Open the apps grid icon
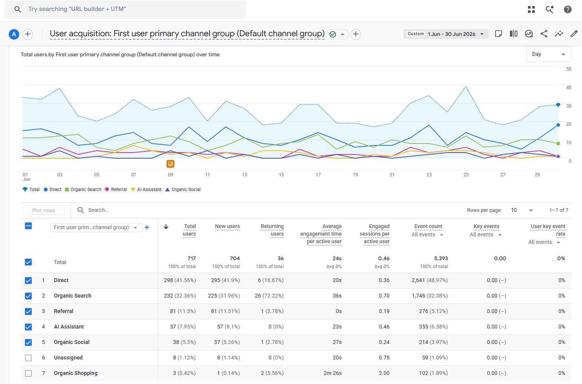This screenshot has height=384, width=582. pyautogui.click(x=531, y=9)
